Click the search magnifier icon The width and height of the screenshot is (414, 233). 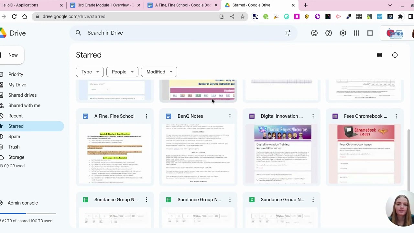tap(78, 33)
